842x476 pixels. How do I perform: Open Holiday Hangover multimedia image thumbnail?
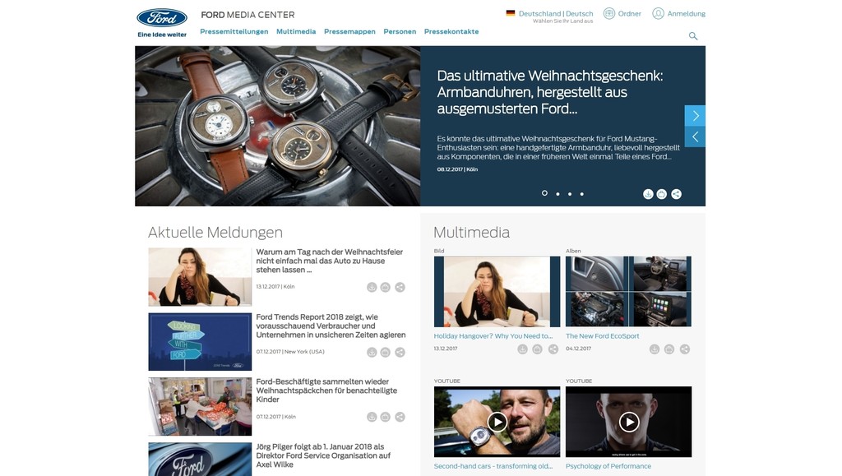tap(497, 291)
